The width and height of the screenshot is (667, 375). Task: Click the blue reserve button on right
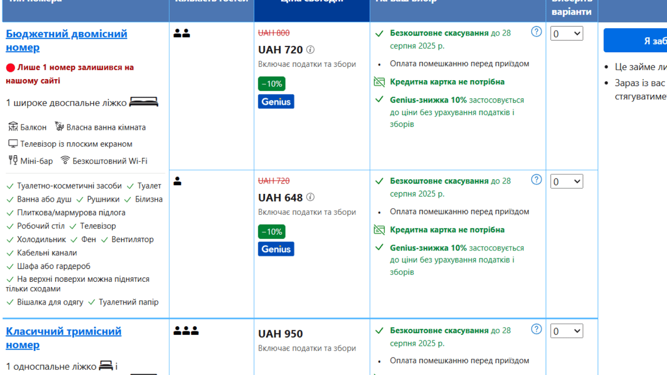click(x=635, y=41)
